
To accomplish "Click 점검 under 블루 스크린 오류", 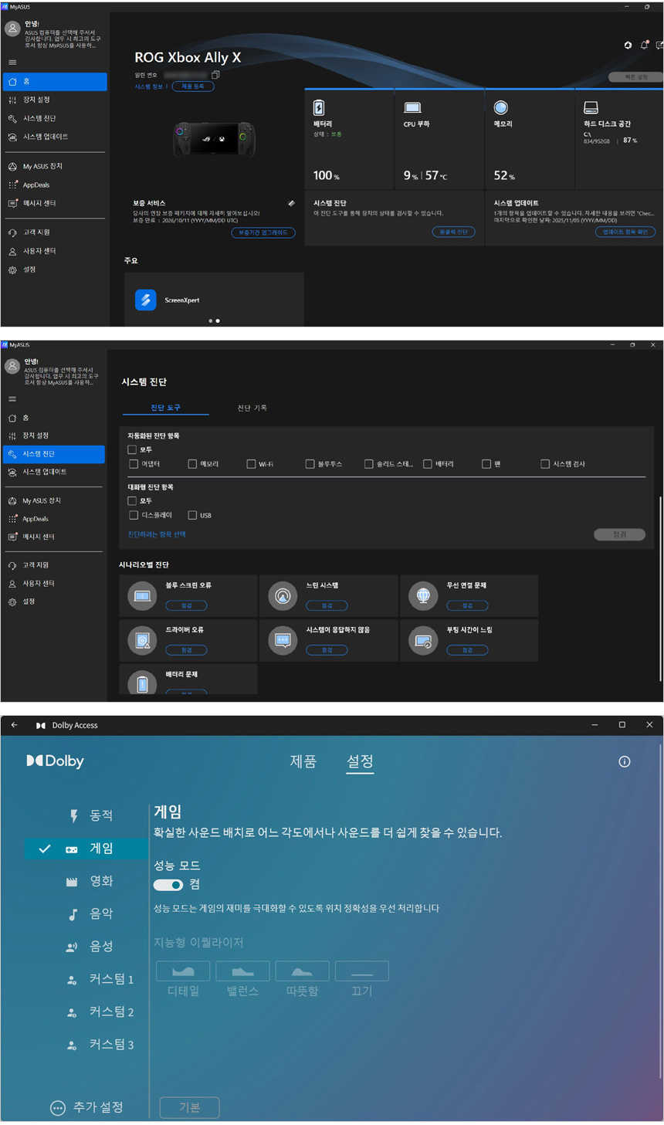I will pyautogui.click(x=186, y=605).
